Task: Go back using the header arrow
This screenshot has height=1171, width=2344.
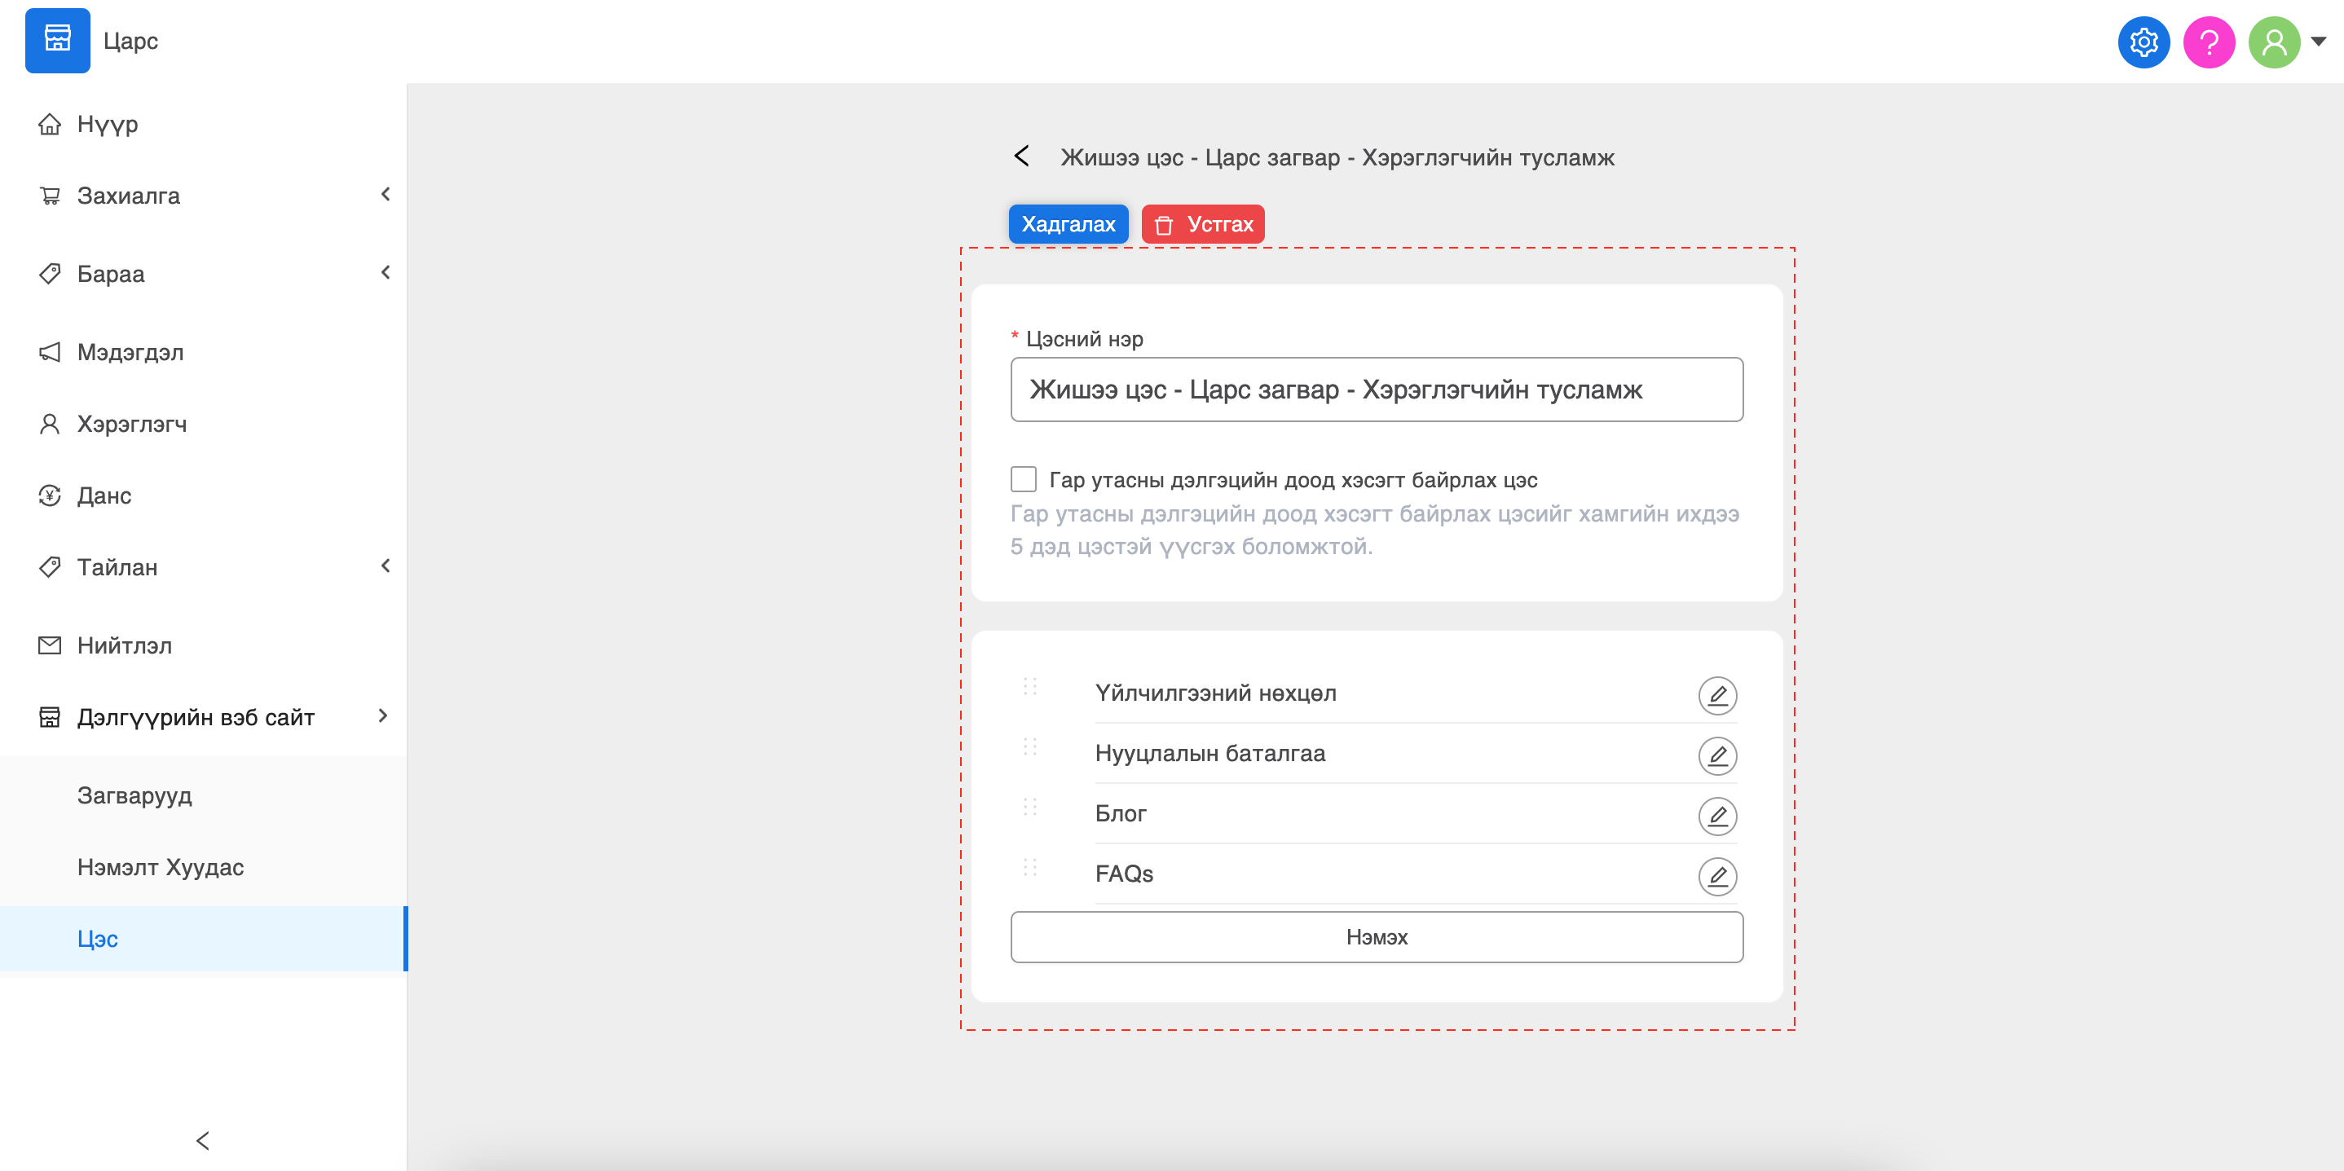Action: pyautogui.click(x=1022, y=156)
